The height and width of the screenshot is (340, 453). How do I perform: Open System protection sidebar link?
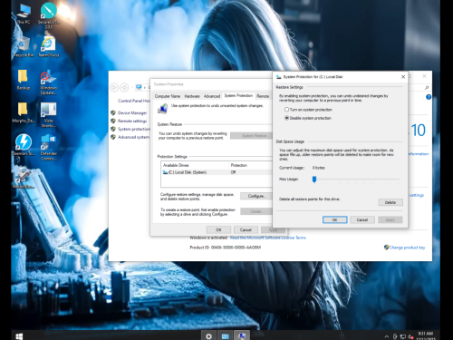pyautogui.click(x=133, y=129)
